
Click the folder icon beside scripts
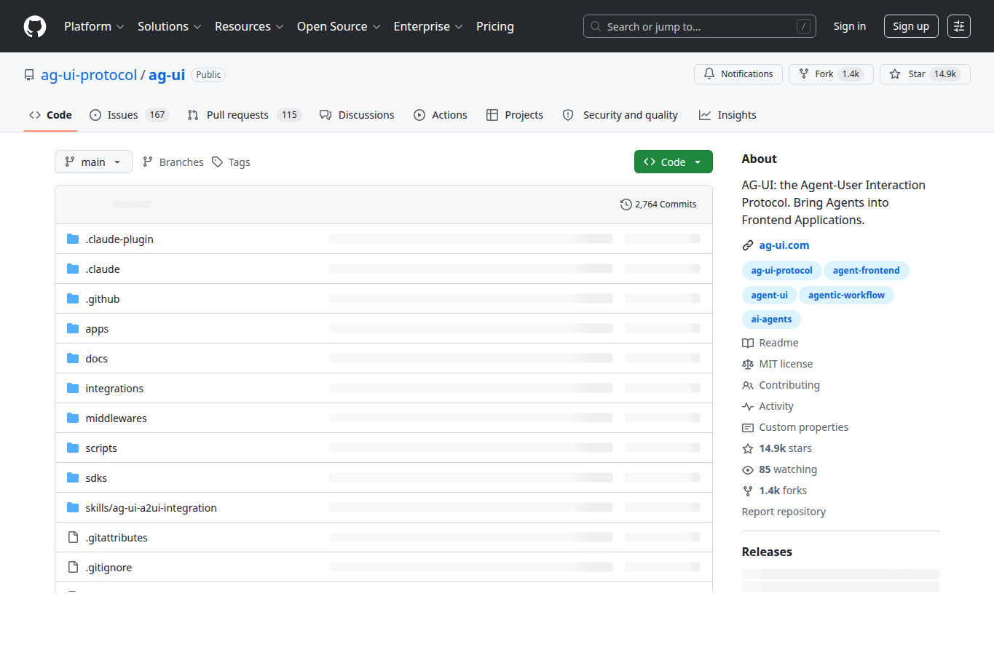73,448
